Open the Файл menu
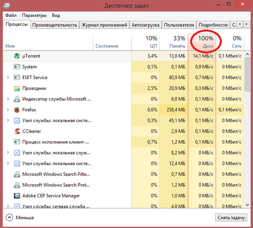This screenshot has width=253, height=228. click(11, 16)
